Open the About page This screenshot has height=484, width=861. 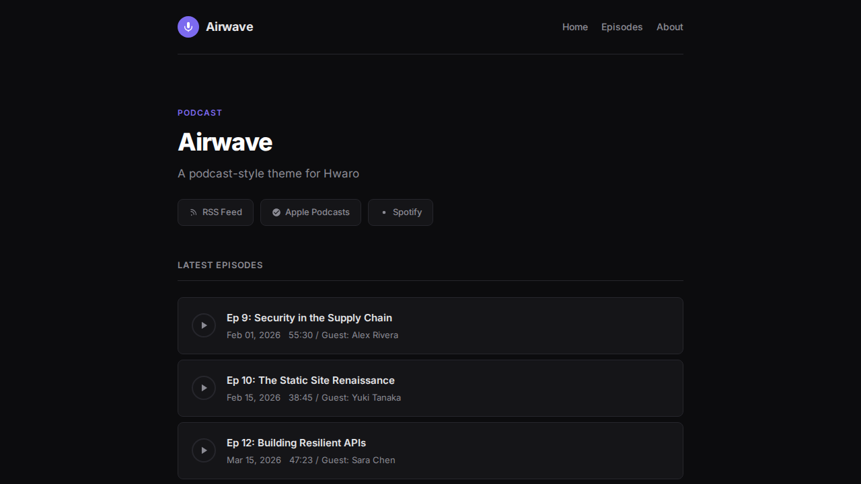(x=669, y=27)
